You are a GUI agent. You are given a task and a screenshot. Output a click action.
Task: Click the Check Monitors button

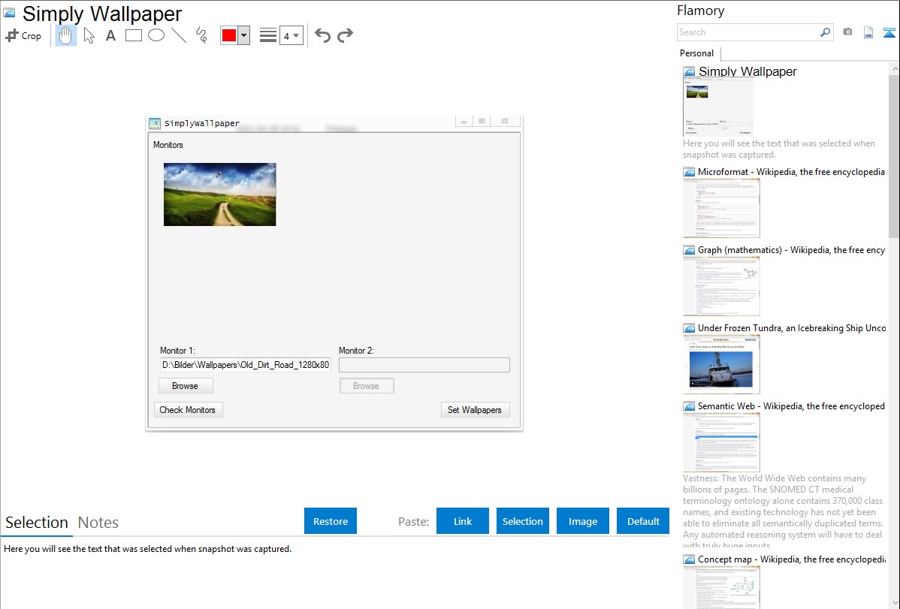click(188, 410)
